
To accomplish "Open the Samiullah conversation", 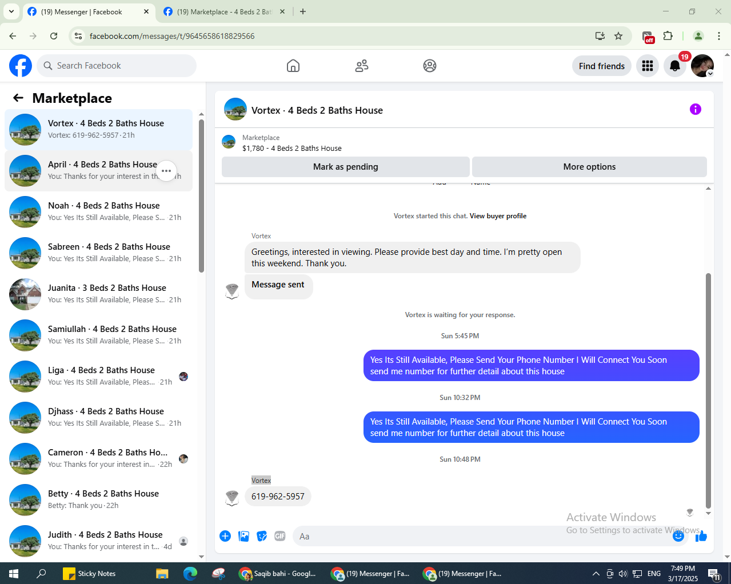I will 98,335.
